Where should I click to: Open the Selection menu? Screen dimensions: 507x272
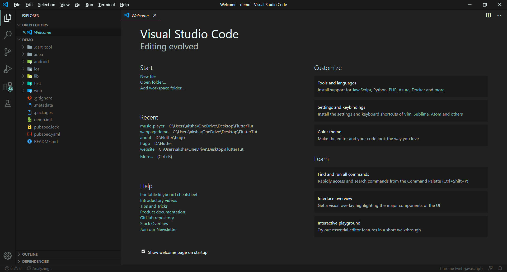(x=46, y=4)
